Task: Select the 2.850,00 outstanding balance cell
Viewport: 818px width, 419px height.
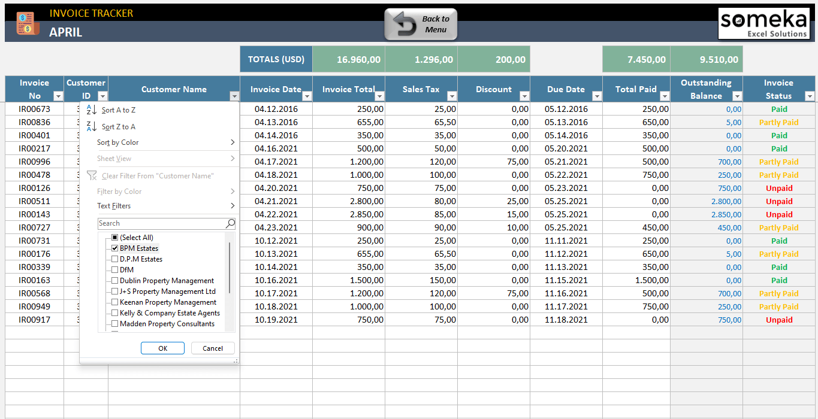Action: 707,214
